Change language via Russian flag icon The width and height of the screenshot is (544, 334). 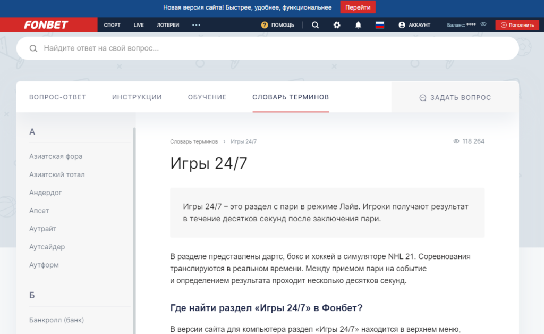click(x=379, y=25)
